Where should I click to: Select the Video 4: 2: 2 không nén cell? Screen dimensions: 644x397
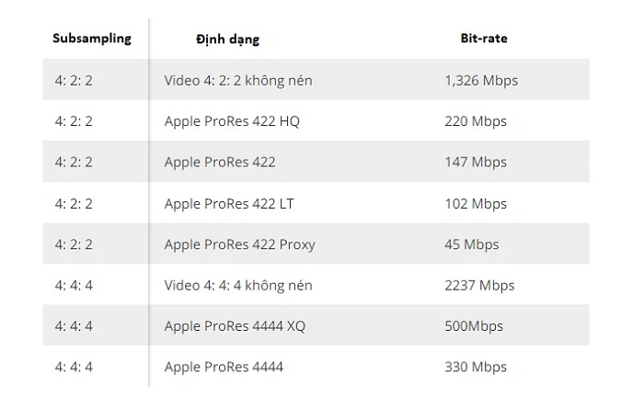(x=238, y=80)
